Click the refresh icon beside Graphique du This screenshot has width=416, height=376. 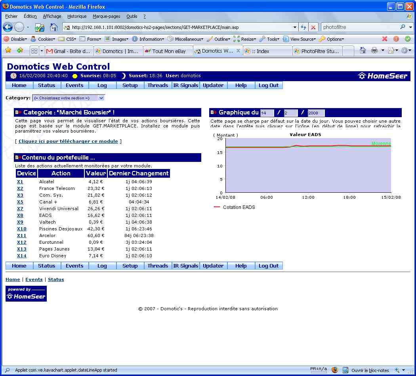(213, 112)
